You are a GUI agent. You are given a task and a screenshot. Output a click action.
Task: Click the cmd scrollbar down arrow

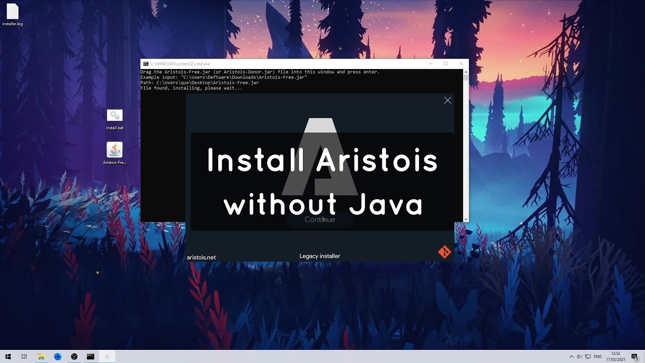tap(466, 219)
